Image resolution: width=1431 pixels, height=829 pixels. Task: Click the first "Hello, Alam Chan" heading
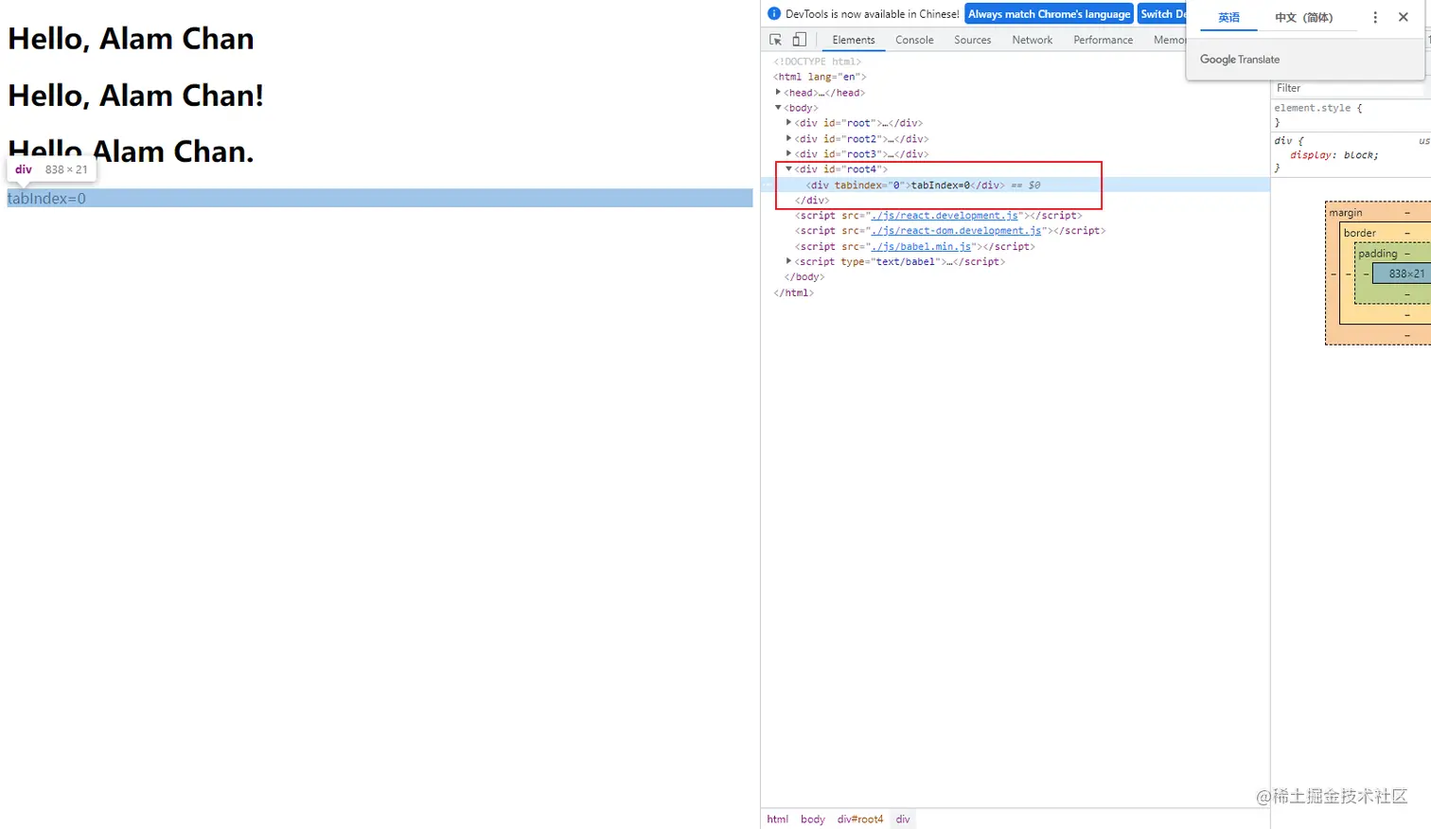point(132,39)
